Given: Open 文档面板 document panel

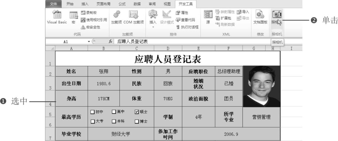Looking at the screenshot, I should [x=260, y=17].
